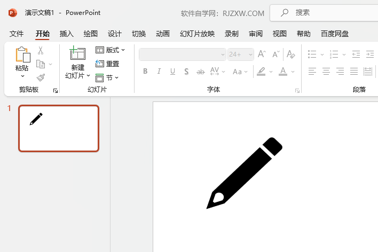The width and height of the screenshot is (378, 252).
Task: Open the font size combo box
Action: (x=240, y=54)
